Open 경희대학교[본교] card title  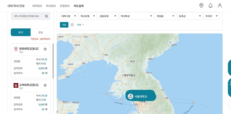pos(29,49)
